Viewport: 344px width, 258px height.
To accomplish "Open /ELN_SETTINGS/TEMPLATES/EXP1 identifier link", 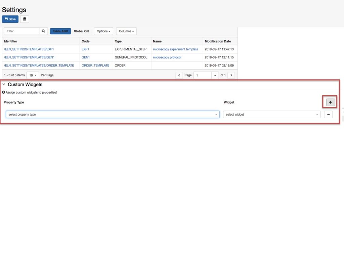I will tap(29, 49).
